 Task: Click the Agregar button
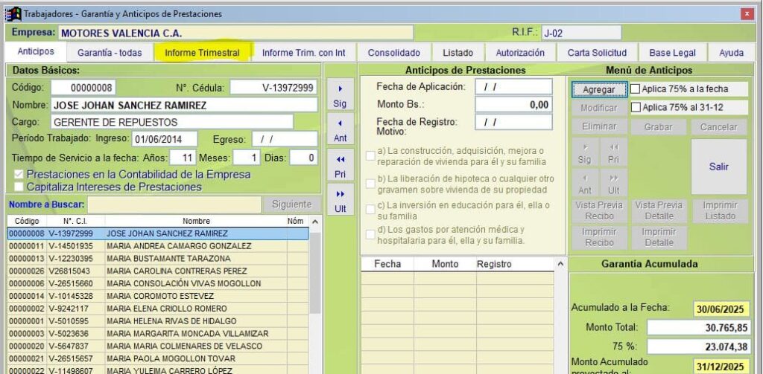pos(599,89)
